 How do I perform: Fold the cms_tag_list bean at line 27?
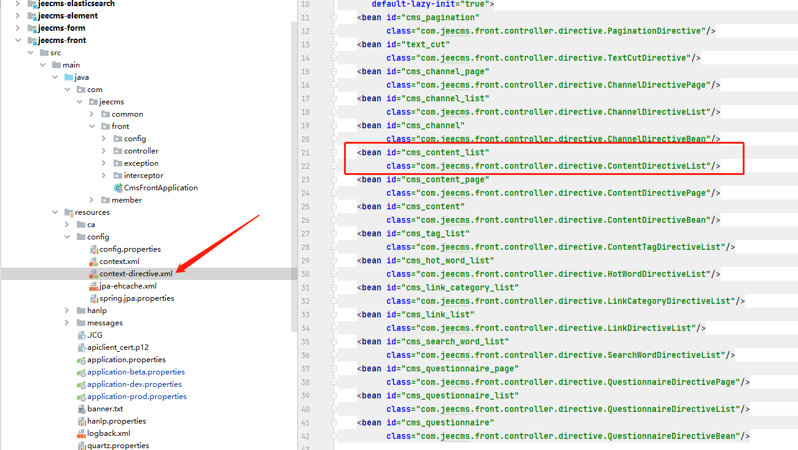[x=334, y=234]
